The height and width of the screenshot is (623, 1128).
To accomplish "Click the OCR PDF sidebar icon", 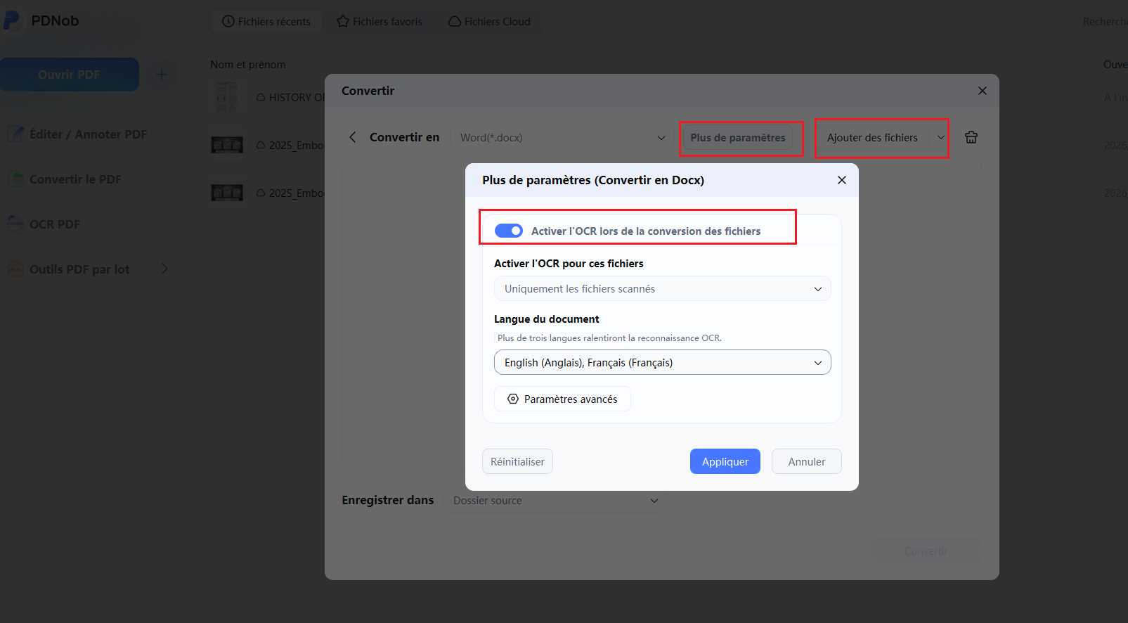I will tap(15, 224).
